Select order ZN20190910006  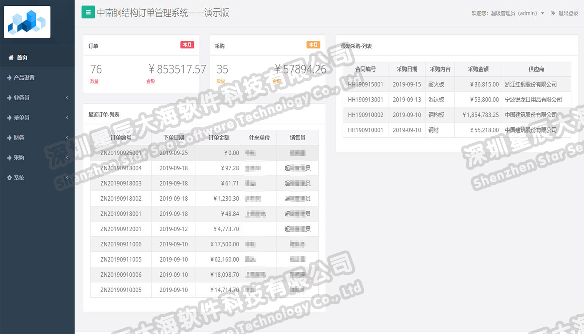pos(121,275)
